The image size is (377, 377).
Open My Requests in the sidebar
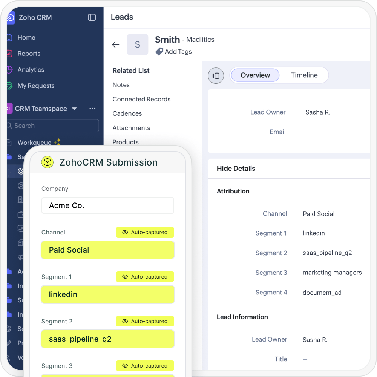pyautogui.click(x=36, y=86)
